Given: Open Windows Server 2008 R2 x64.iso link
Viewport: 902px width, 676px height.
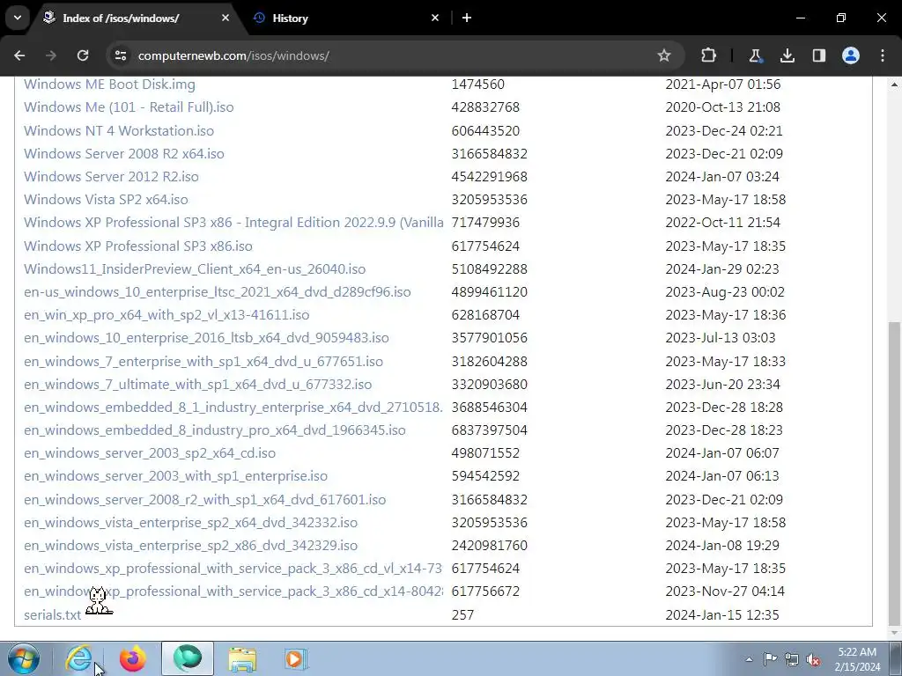Looking at the screenshot, I should 123,154.
